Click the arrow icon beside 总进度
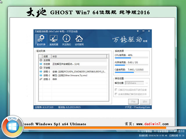Image resolution: width=186 pixels, height=139 pixels. [x=41, y=64]
